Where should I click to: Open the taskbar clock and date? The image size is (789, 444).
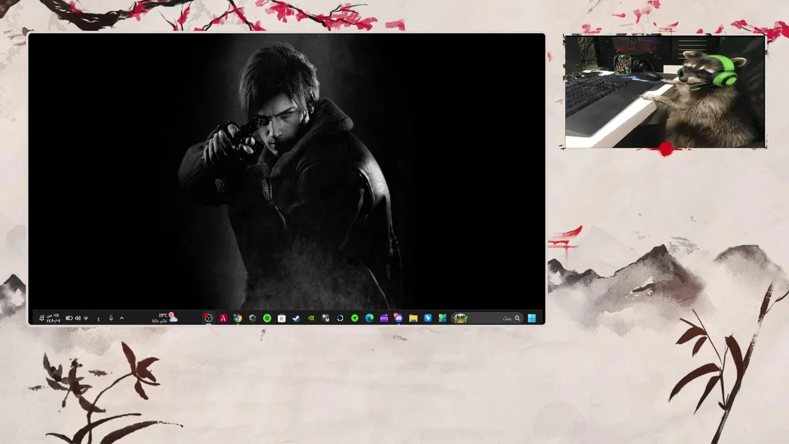[53, 318]
